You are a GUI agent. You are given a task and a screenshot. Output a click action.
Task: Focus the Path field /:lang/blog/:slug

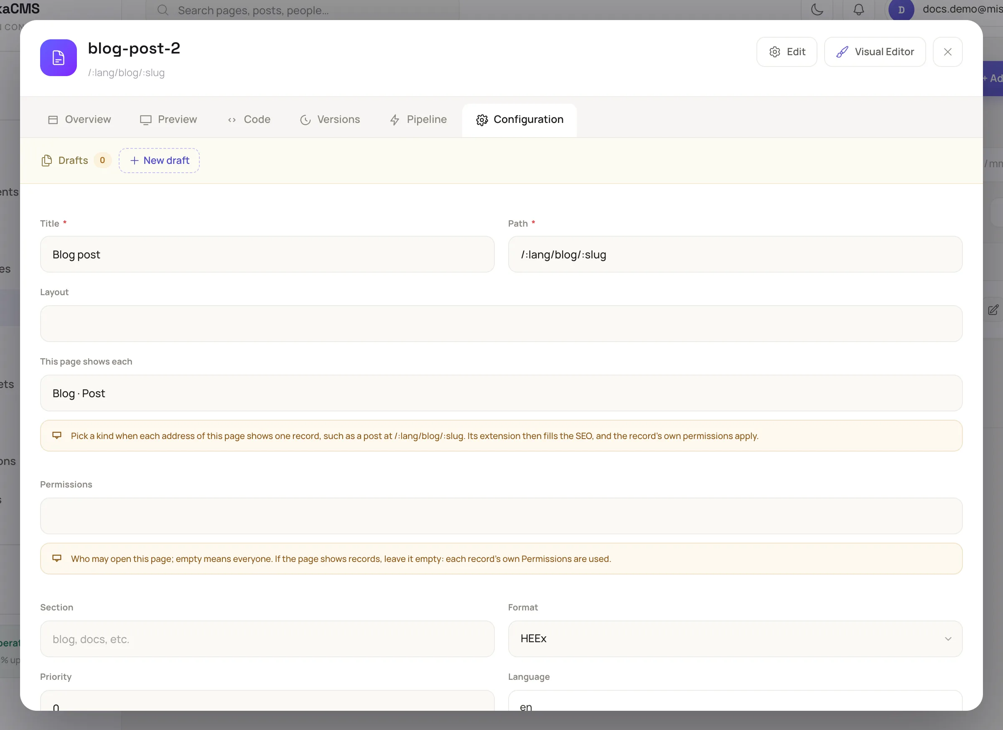click(735, 254)
